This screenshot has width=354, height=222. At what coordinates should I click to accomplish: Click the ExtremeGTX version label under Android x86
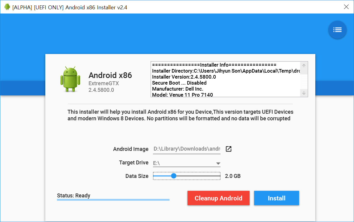103,83
